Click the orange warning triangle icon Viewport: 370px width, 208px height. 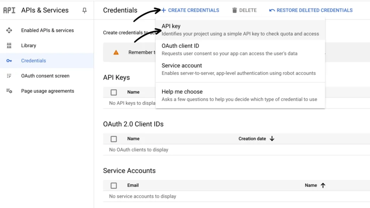116,52
